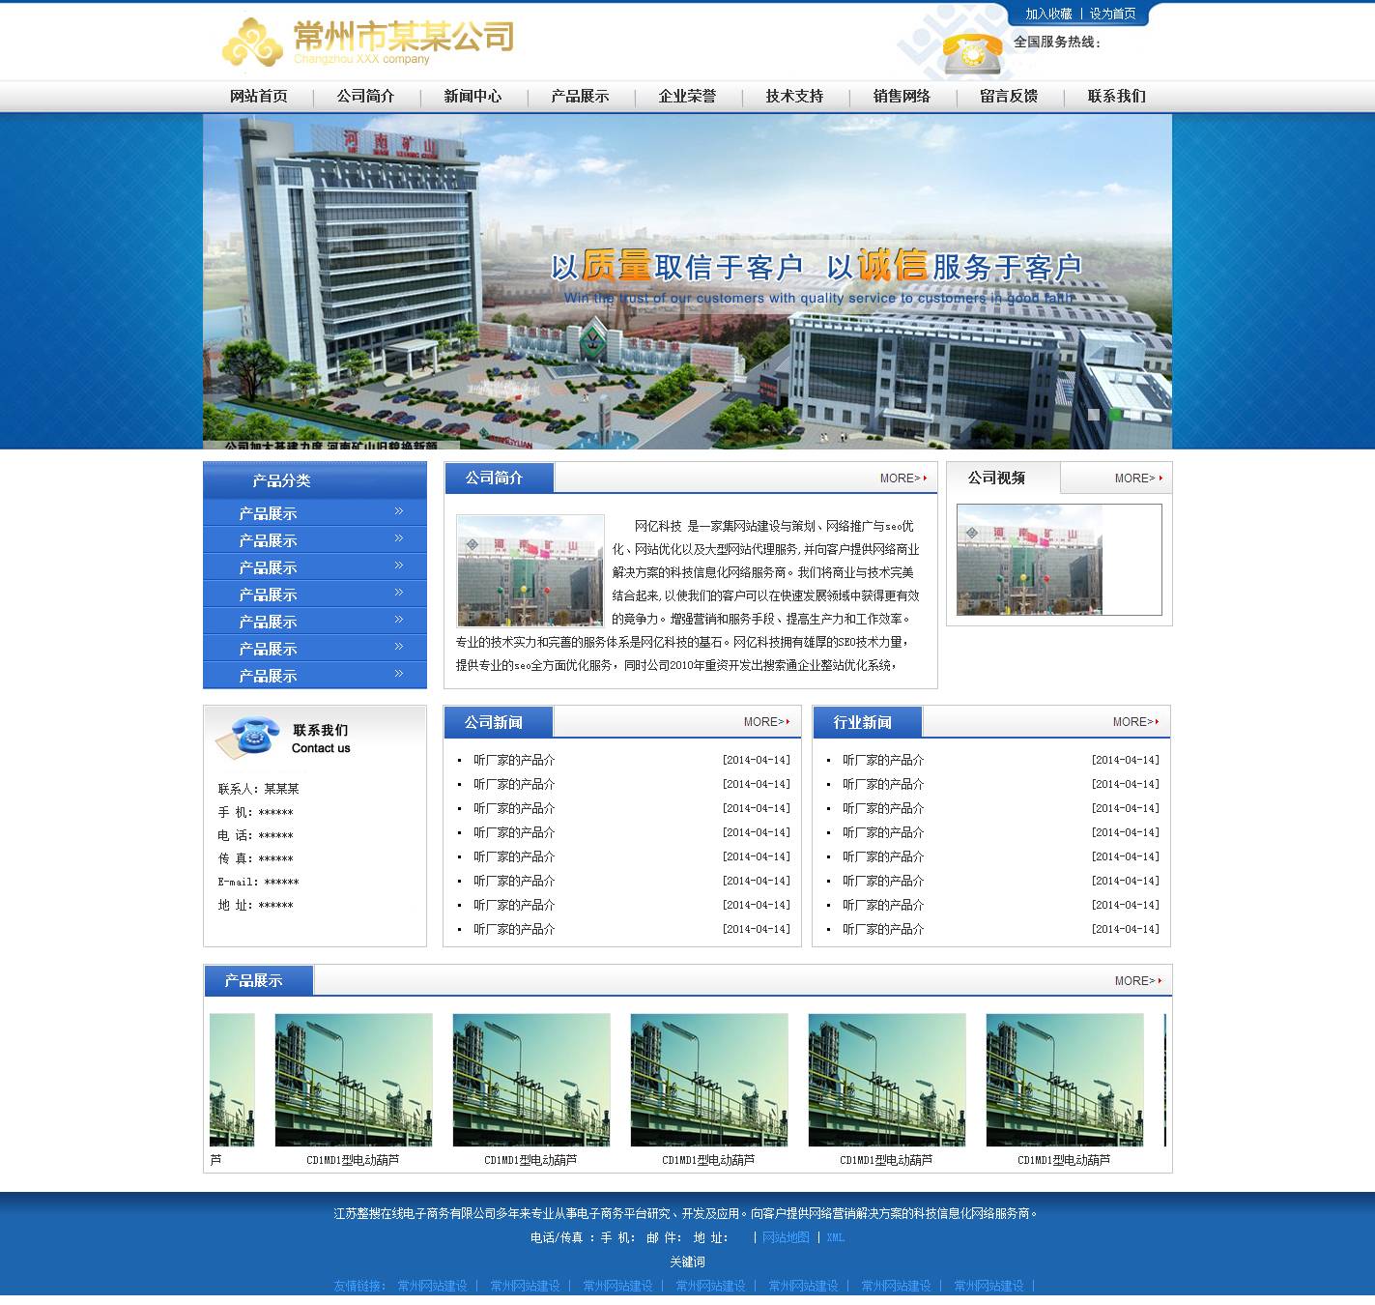Expand last 产品展示 category chevron in sidebar

point(398,674)
